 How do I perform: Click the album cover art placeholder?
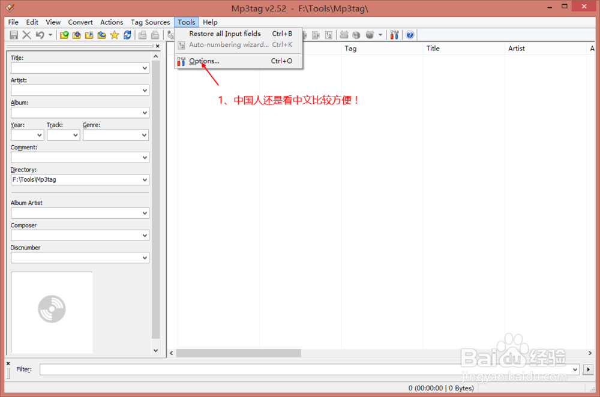(52, 312)
